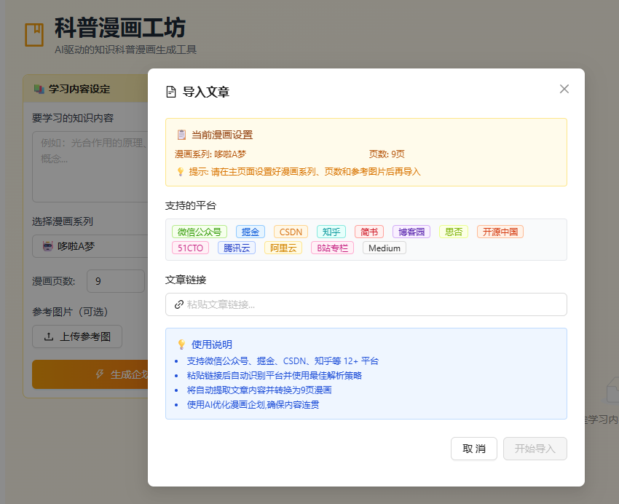The width and height of the screenshot is (619, 504).
Task: Select the 微信公众号 platform tag
Action: click(x=200, y=232)
